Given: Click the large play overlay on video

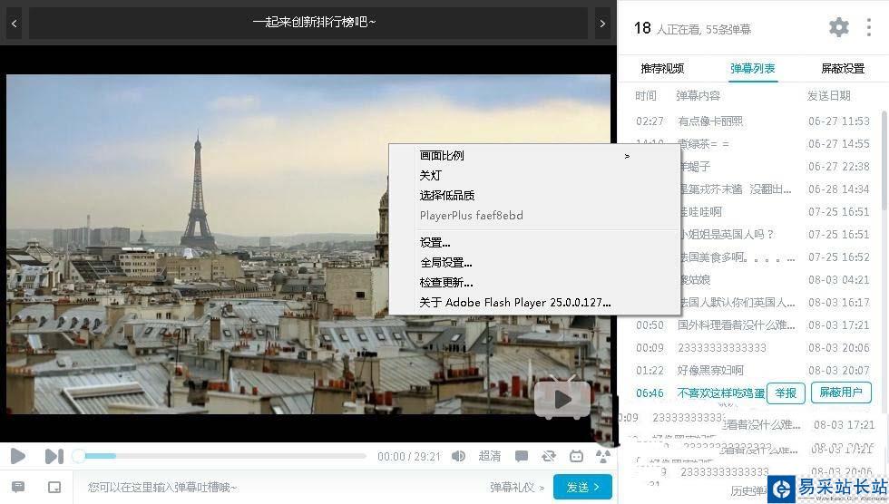Looking at the screenshot, I should [x=562, y=399].
